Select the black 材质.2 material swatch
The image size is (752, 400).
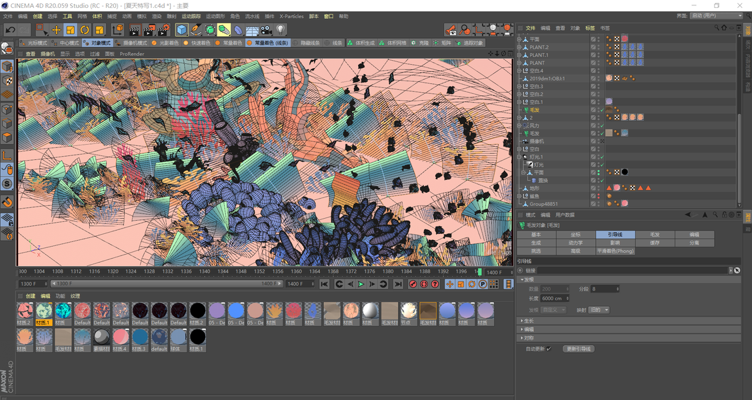pyautogui.click(x=197, y=314)
